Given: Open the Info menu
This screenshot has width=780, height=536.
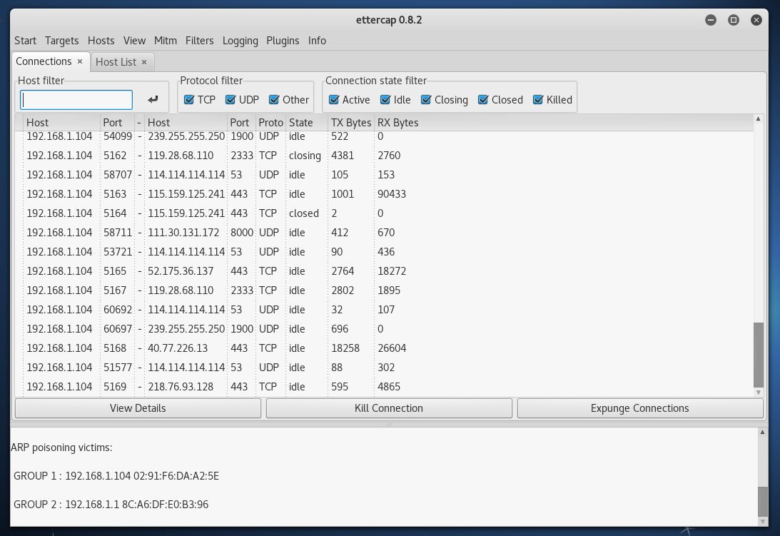Looking at the screenshot, I should (x=317, y=40).
